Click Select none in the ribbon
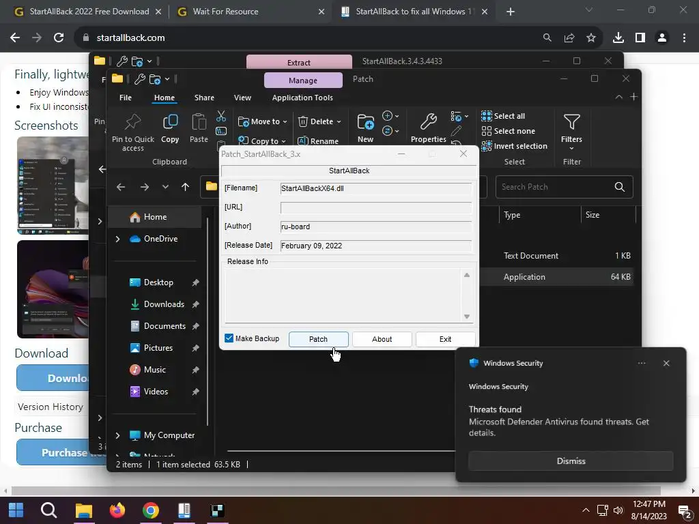The height and width of the screenshot is (524, 699). [508, 131]
